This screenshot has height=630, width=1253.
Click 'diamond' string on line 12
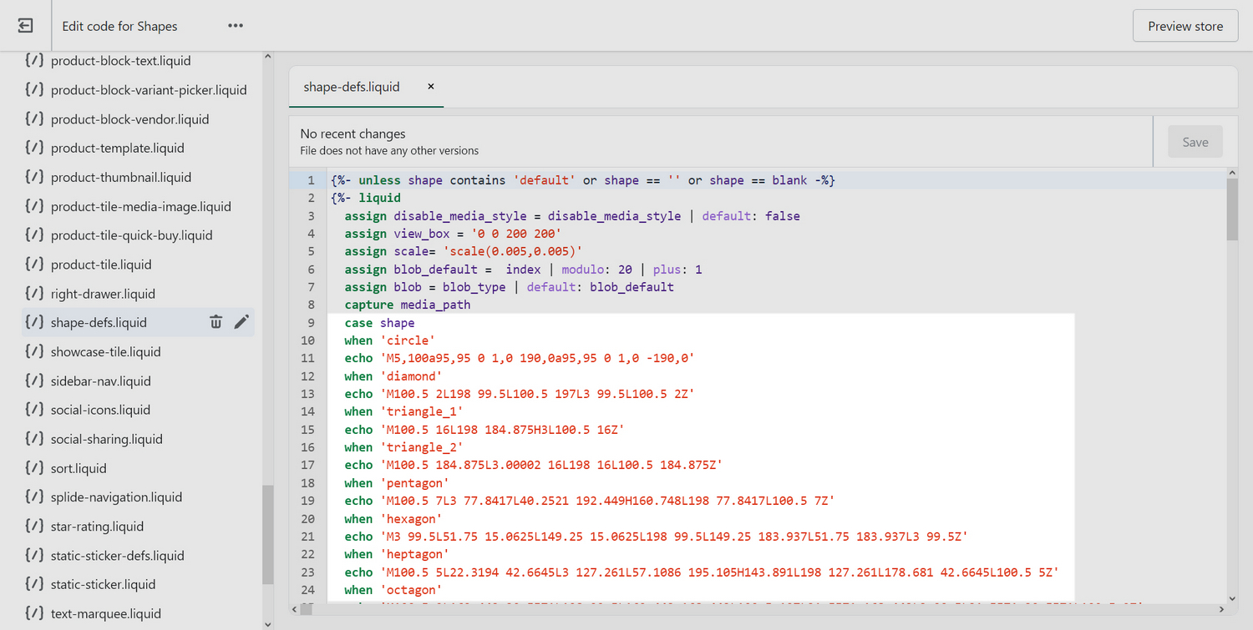pyautogui.click(x=411, y=376)
